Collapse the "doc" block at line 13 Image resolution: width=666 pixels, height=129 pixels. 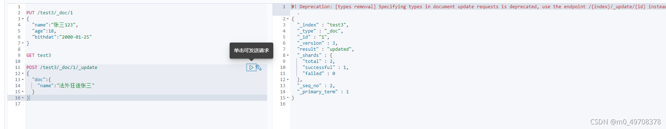coord(23,80)
